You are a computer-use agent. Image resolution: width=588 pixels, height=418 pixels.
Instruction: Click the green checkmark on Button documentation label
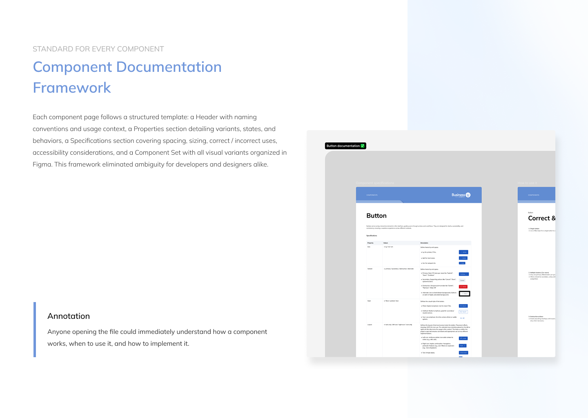(x=362, y=146)
